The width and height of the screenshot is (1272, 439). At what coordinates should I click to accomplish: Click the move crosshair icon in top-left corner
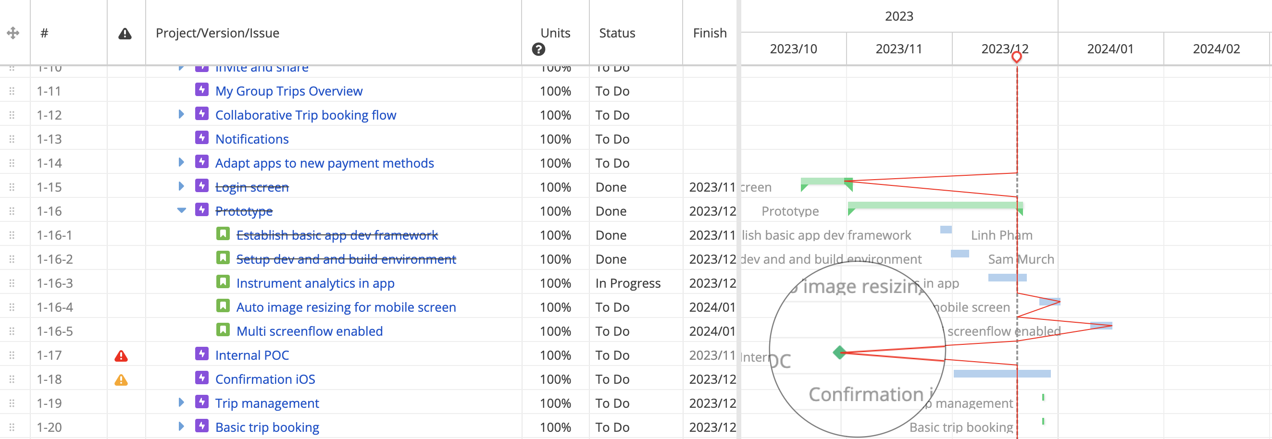click(13, 33)
